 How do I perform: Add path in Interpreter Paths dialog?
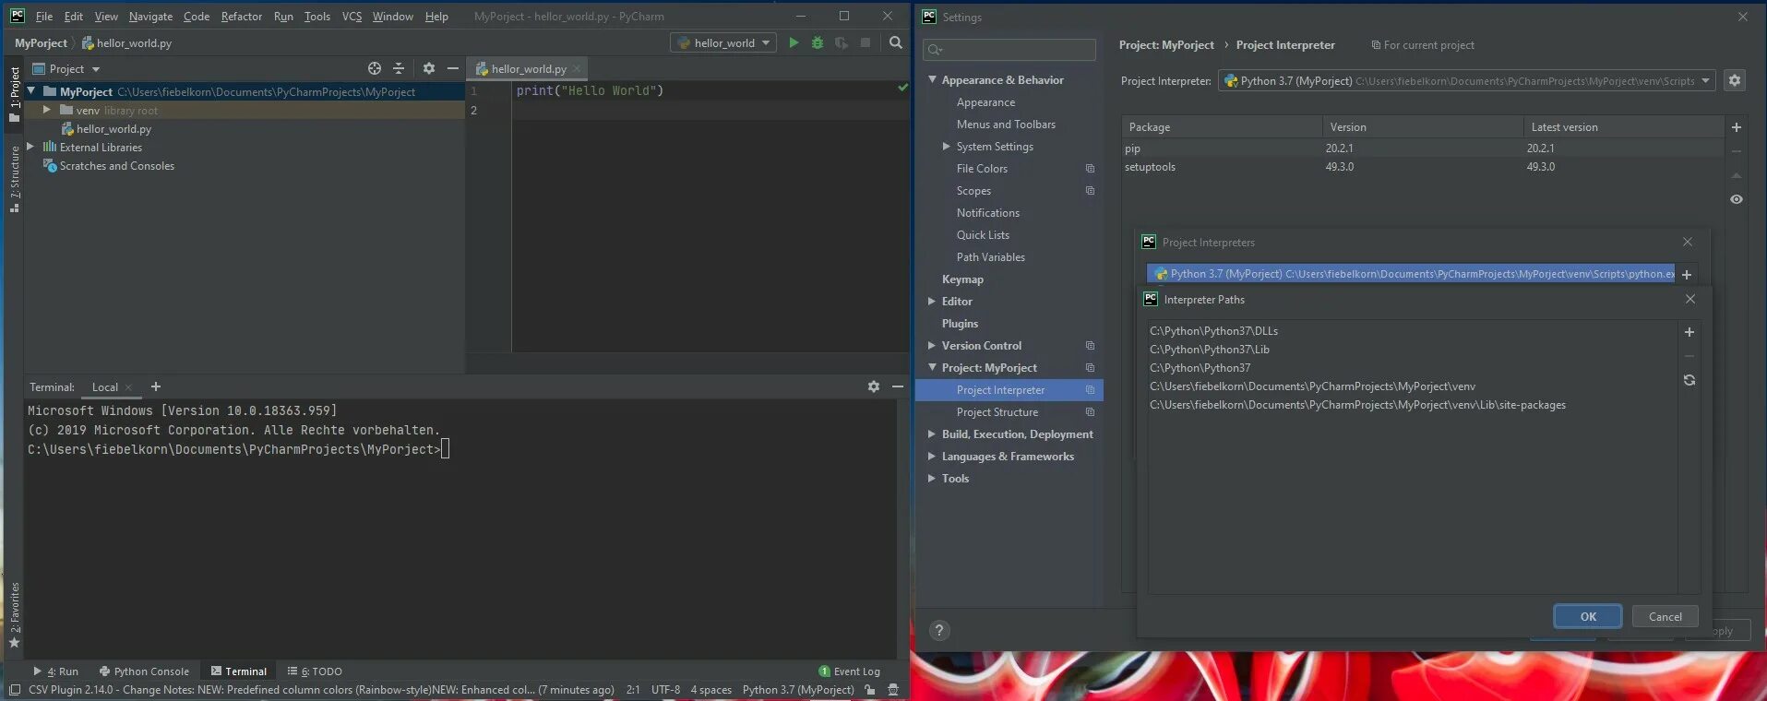click(1689, 332)
